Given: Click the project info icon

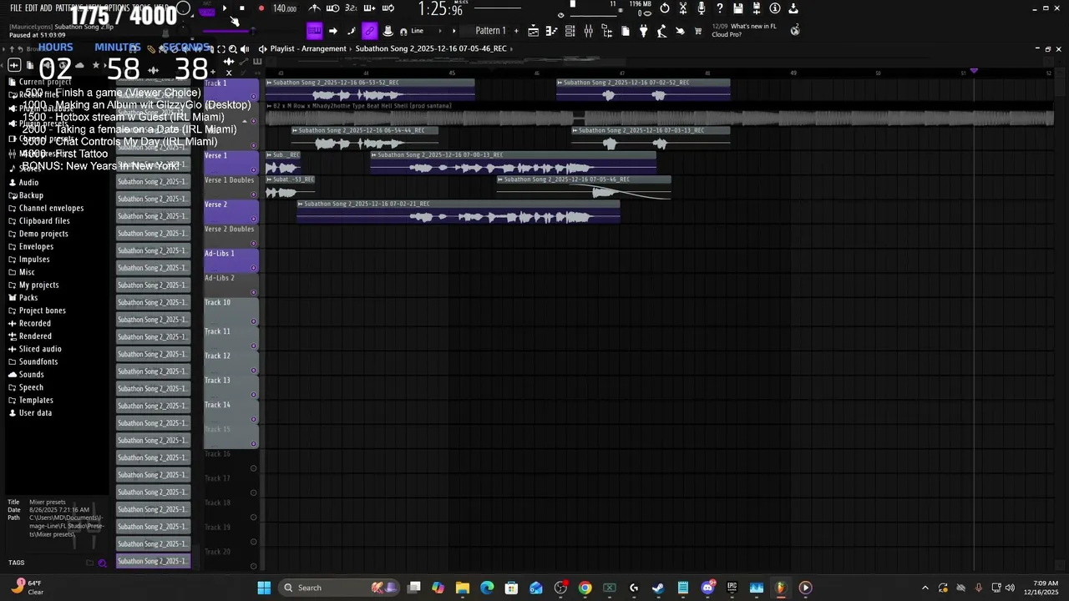Looking at the screenshot, I should tap(774, 8).
